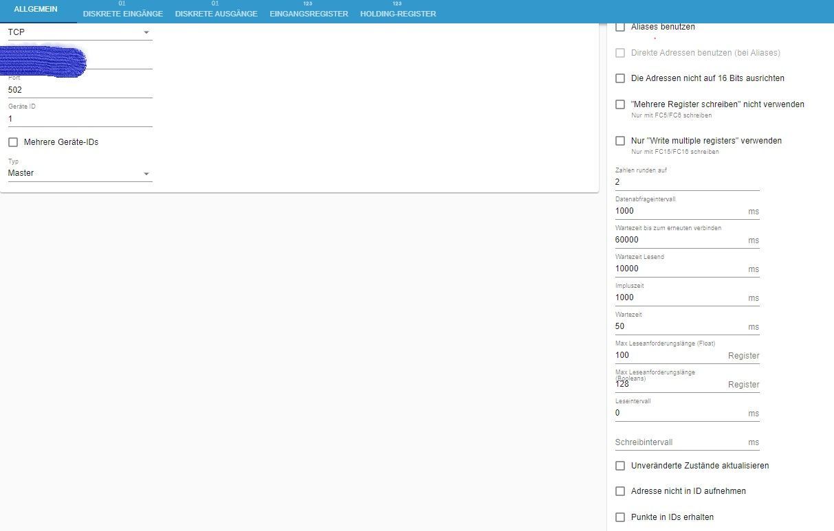Click the Zahlen runden auf field
834x531 pixels.
687,182
